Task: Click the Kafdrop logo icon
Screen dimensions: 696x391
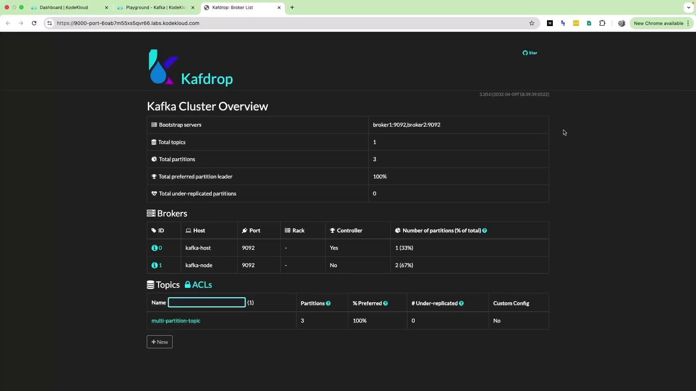Action: [163, 67]
